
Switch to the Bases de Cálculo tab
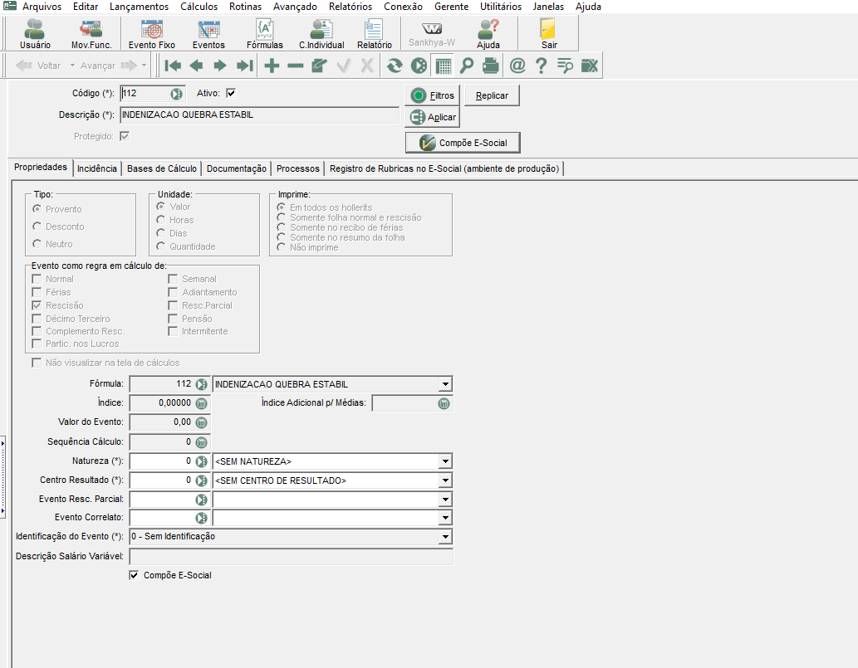(x=161, y=168)
